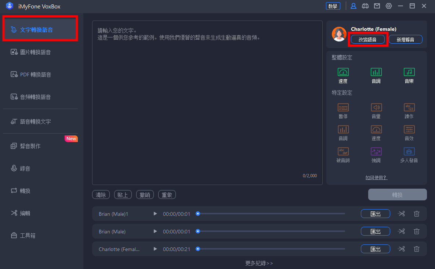Screen dimensions: 435x269
Task: Open the 如何使用? link
Action: (x=376, y=178)
